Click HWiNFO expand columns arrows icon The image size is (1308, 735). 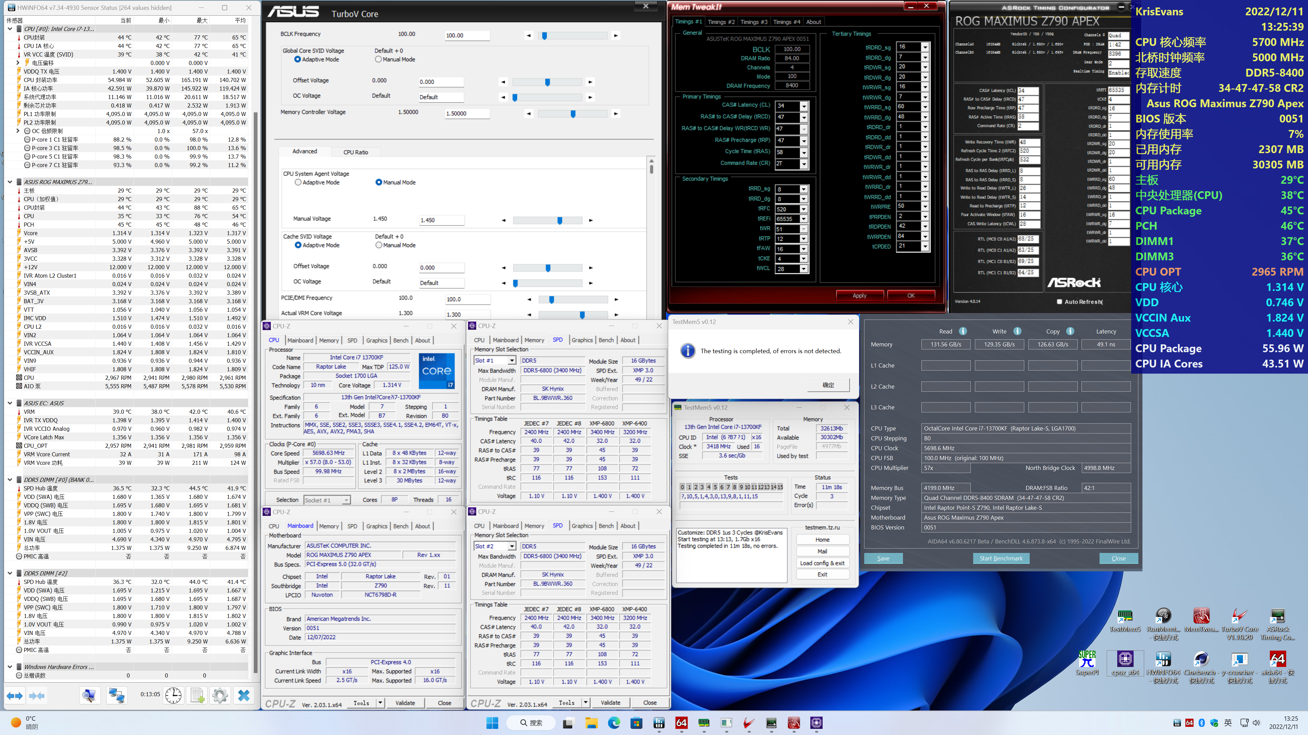(15, 696)
